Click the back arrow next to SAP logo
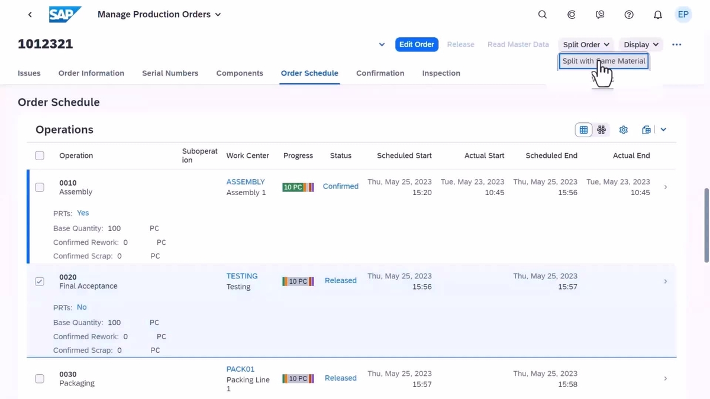710x399 pixels. [30, 14]
